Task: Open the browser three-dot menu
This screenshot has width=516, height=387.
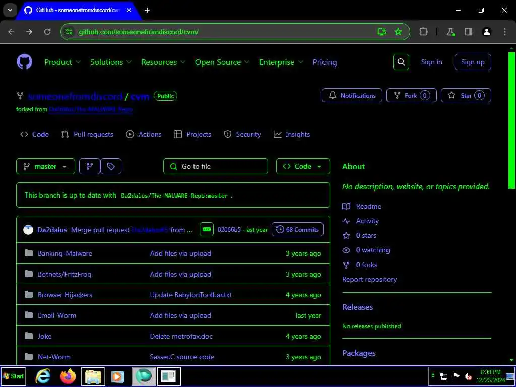Action: (x=505, y=32)
